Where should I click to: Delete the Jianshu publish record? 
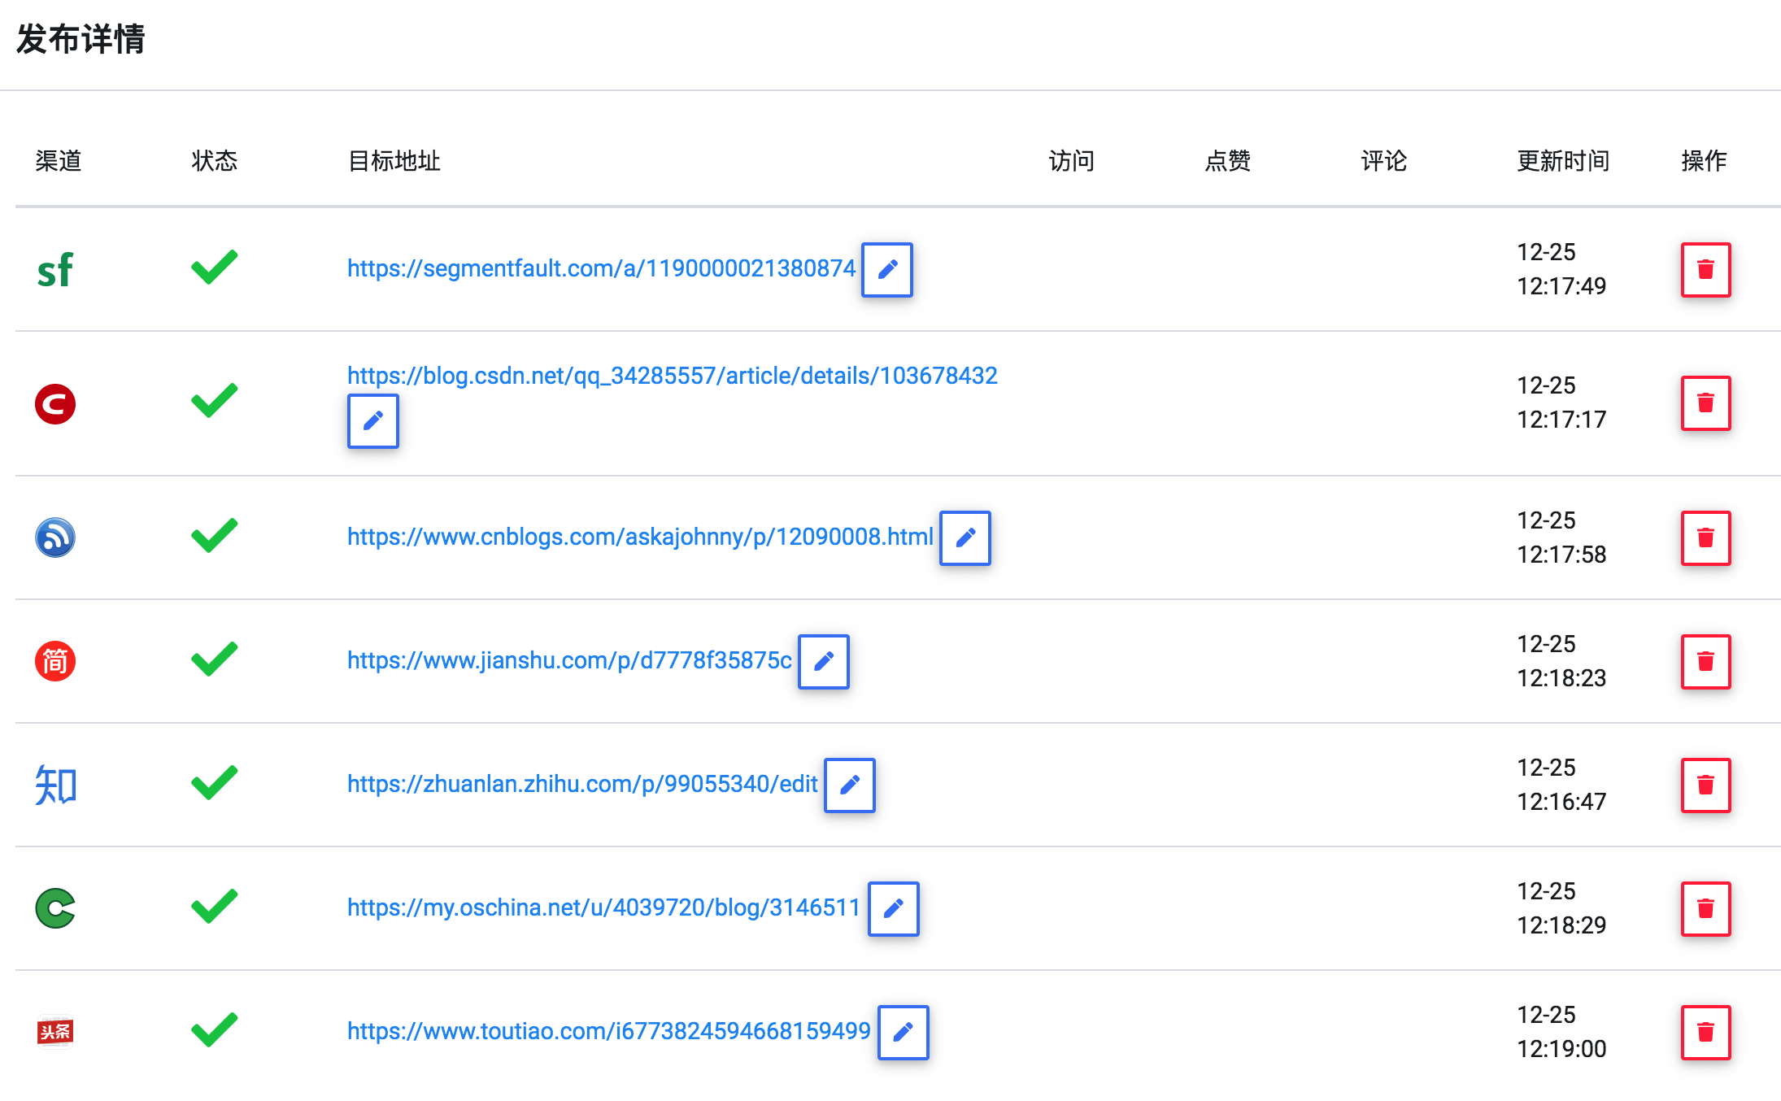[x=1705, y=661]
